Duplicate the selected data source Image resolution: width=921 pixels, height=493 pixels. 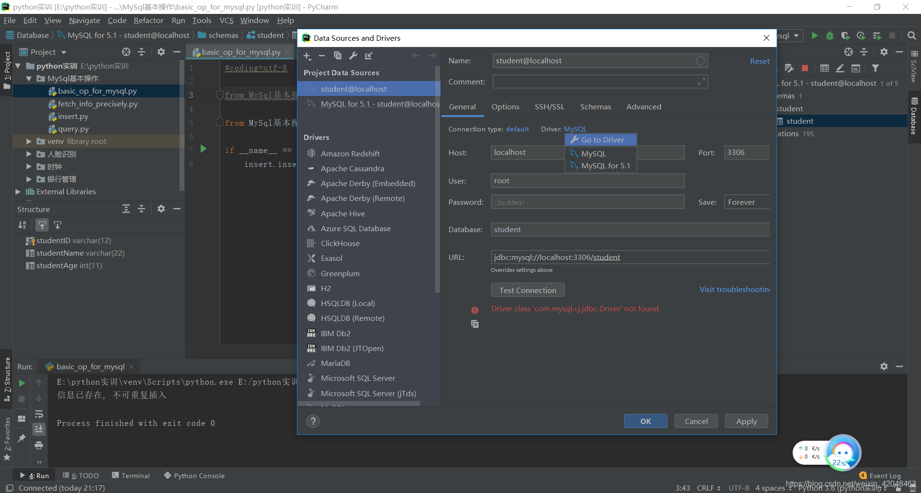(338, 56)
